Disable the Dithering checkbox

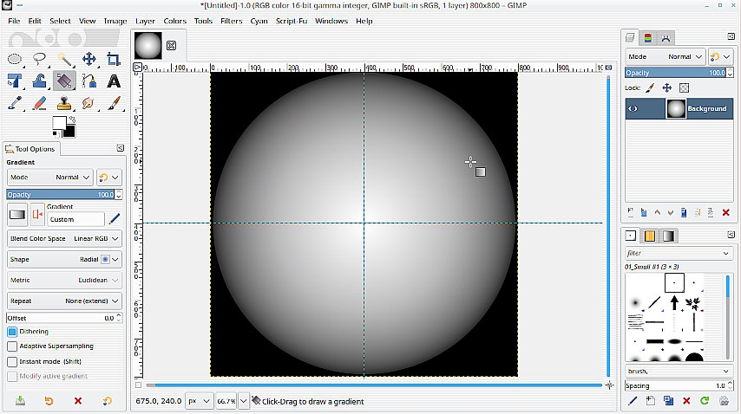12,332
